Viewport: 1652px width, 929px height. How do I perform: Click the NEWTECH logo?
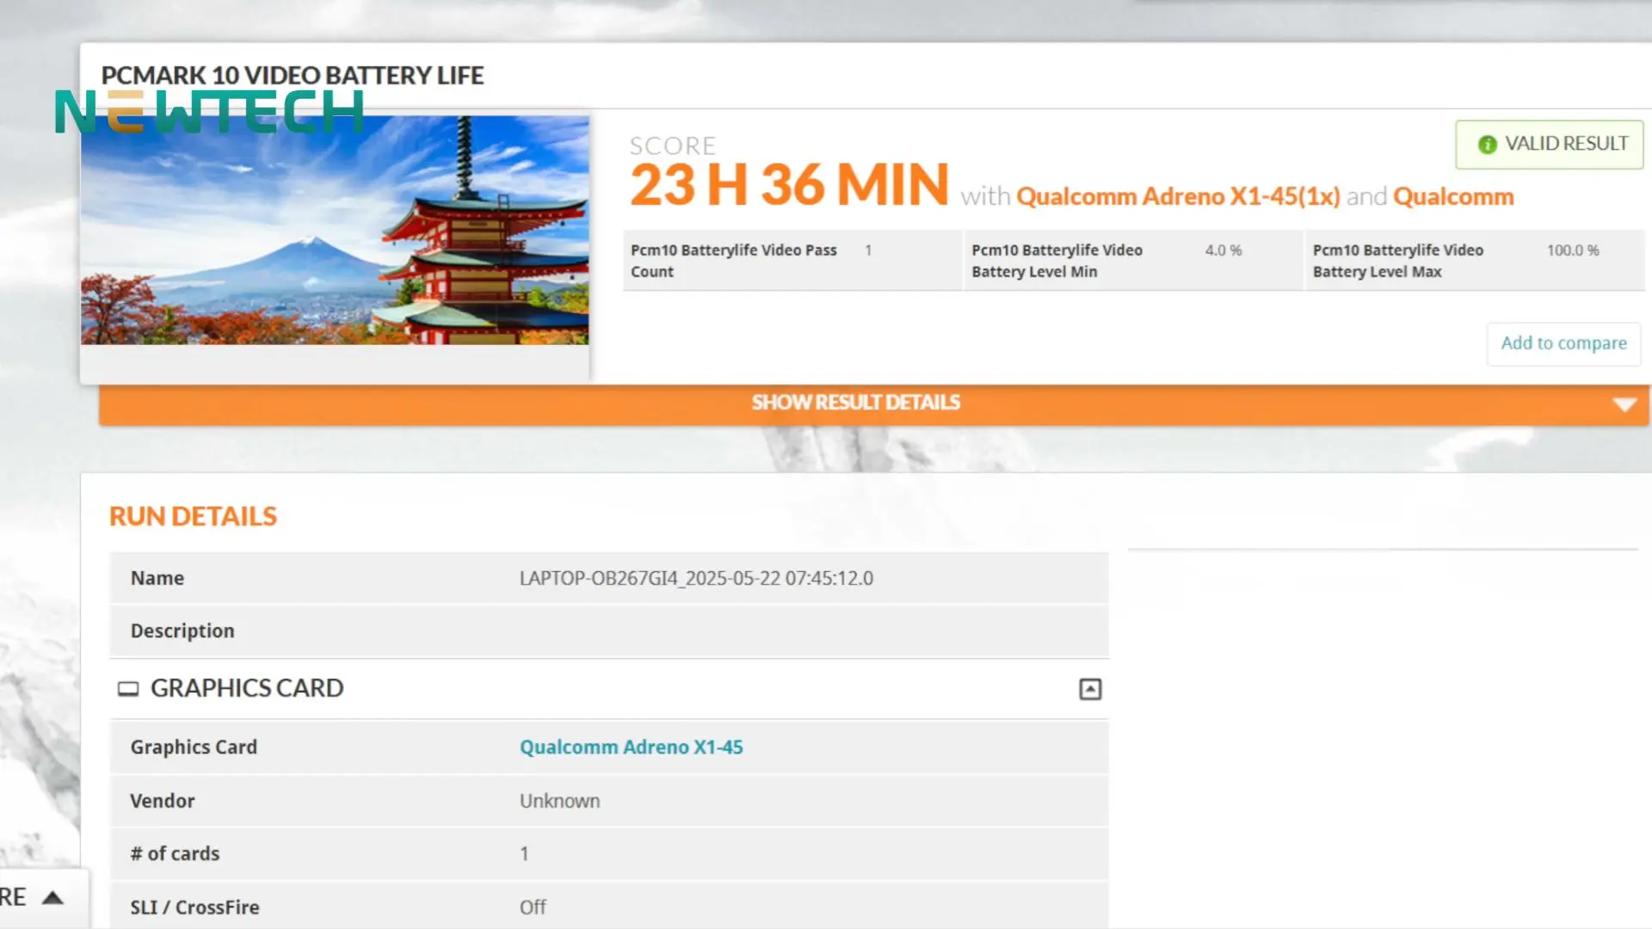tap(209, 113)
